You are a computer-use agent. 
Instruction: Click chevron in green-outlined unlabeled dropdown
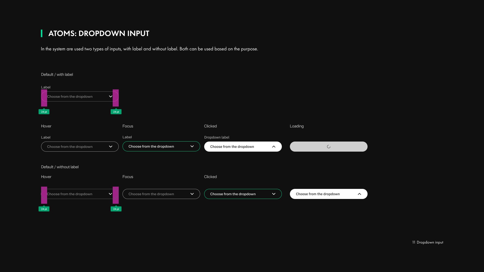click(x=274, y=194)
